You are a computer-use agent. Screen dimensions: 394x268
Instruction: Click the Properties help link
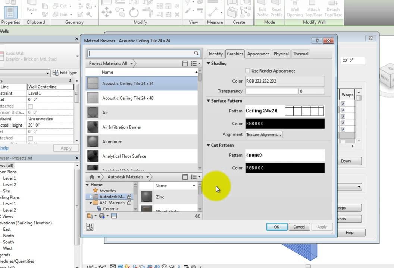click(4, 148)
